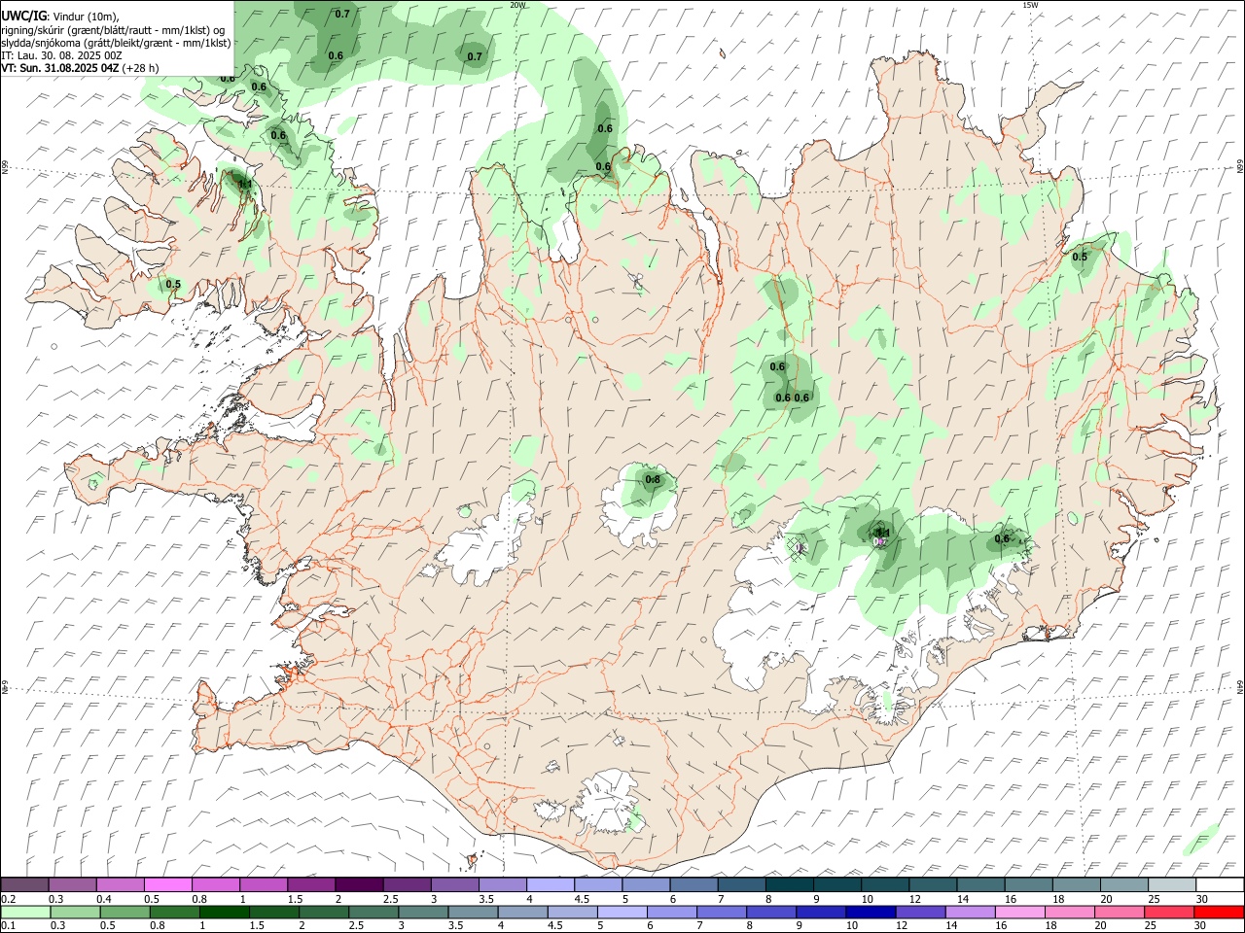The image size is (1245, 933).
Task: Select the dark teal 8–9 swatch in upper legend
Action: click(x=789, y=885)
